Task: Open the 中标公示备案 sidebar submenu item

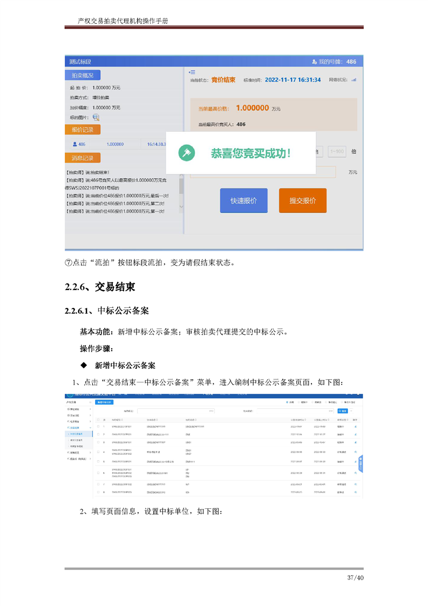Action: [78, 434]
